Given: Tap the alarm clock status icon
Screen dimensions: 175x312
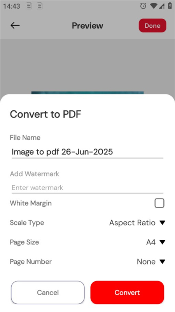Looking at the screenshot, I should point(143,6).
